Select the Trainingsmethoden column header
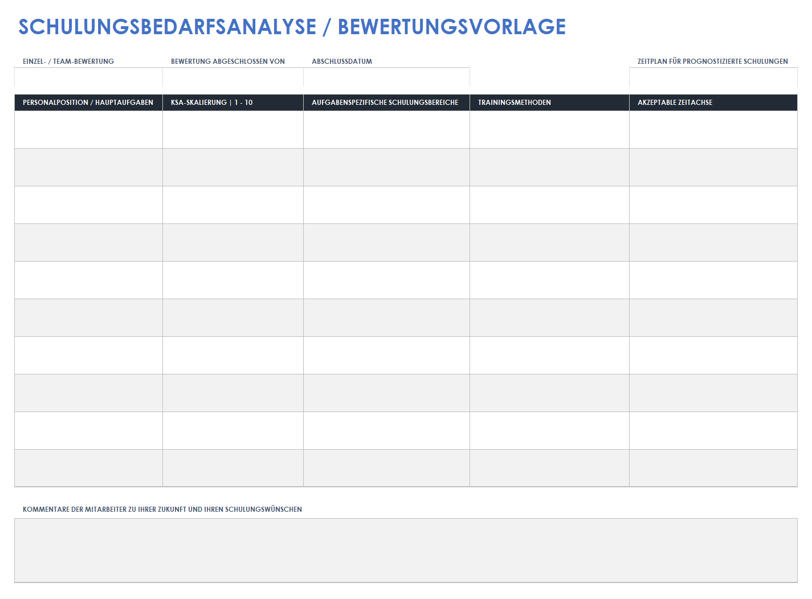812x599 pixels. (549, 103)
